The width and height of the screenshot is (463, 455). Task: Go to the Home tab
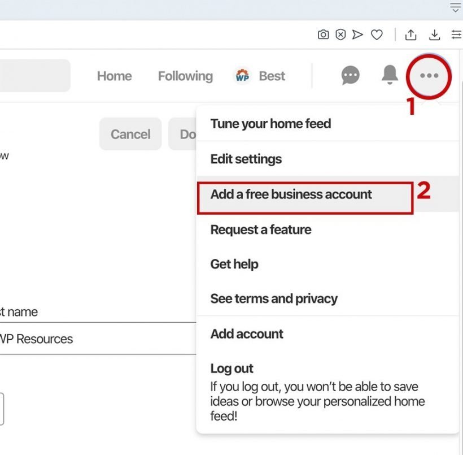[114, 76]
